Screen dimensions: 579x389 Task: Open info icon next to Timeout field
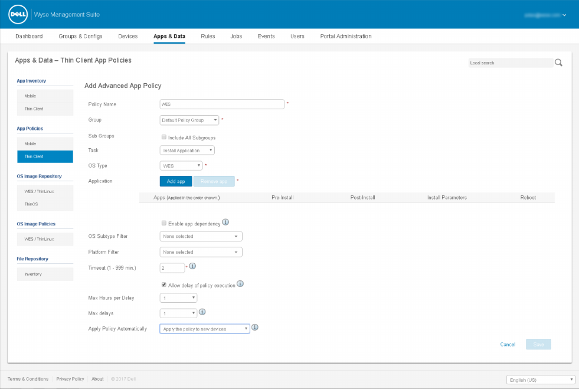192,266
